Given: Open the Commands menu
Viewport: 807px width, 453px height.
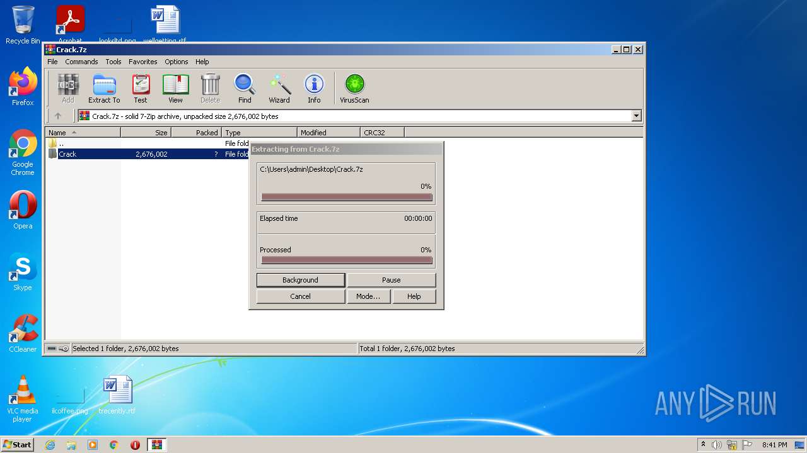Looking at the screenshot, I should click(x=81, y=62).
